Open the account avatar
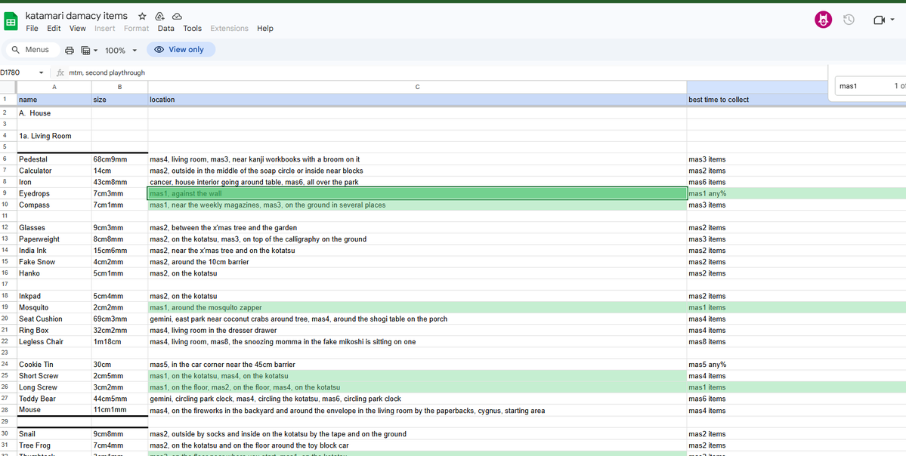Screen dimensions: 906x456 point(823,20)
